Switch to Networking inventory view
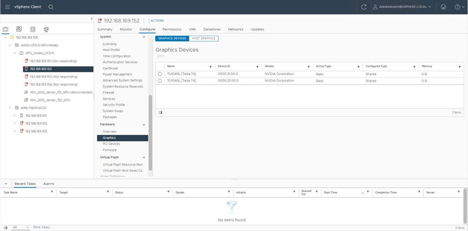The image size is (468, 231). point(46,30)
